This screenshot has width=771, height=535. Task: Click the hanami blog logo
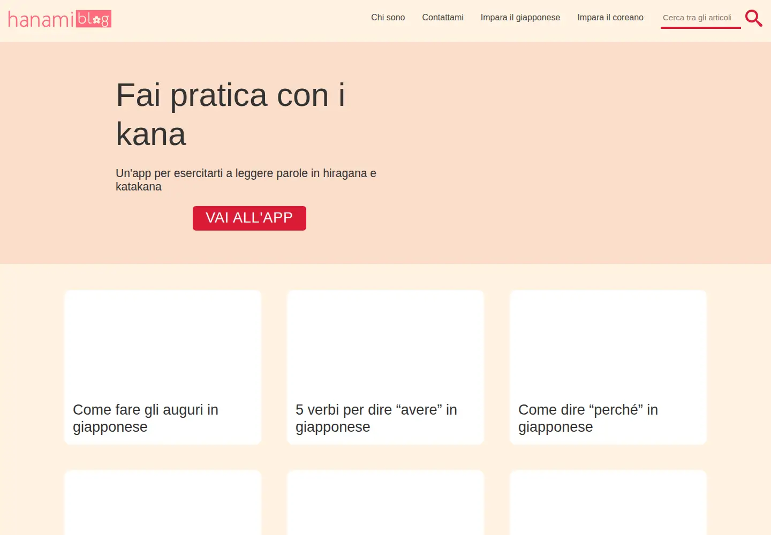point(59,19)
